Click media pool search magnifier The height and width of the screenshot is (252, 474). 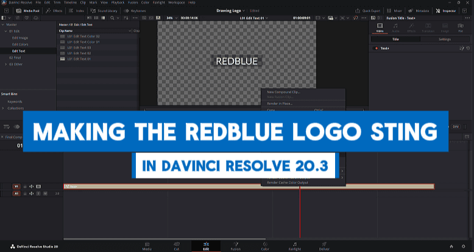[x=112, y=18]
